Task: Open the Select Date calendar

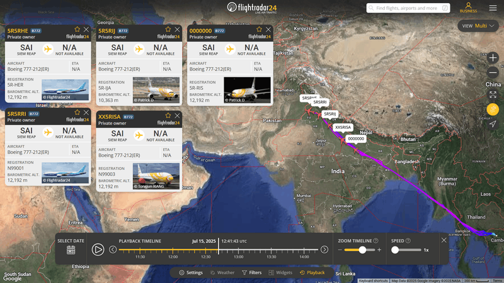Action: coord(71,250)
